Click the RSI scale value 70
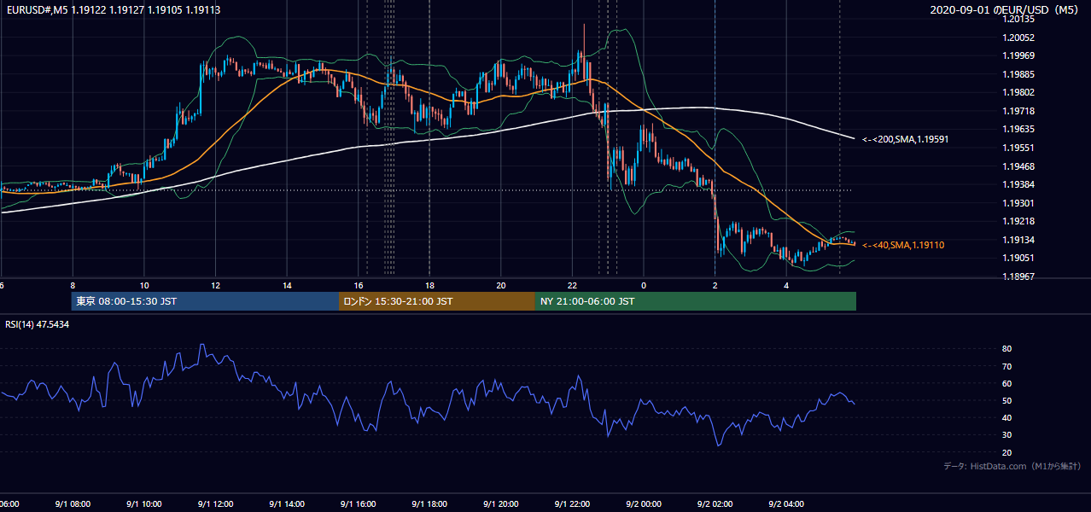 click(x=1007, y=366)
